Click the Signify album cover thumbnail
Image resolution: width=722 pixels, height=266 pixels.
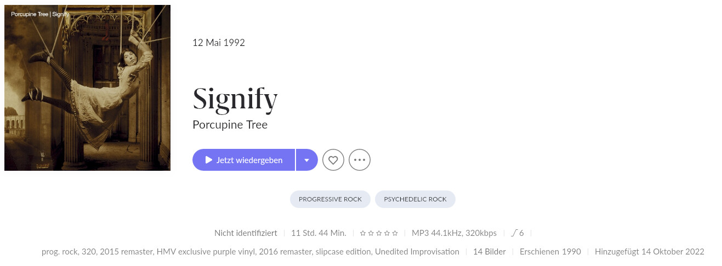point(87,88)
